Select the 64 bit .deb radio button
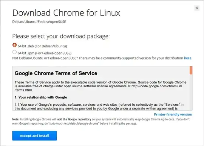Image resolution: width=204 pixels, height=146 pixels. pos(15,45)
